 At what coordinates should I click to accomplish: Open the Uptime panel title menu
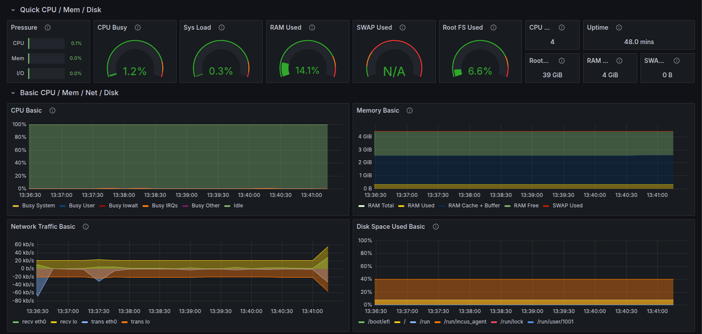(597, 28)
